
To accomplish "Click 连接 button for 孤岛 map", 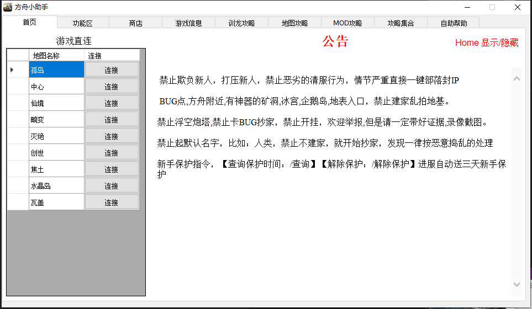I will pyautogui.click(x=112, y=70).
